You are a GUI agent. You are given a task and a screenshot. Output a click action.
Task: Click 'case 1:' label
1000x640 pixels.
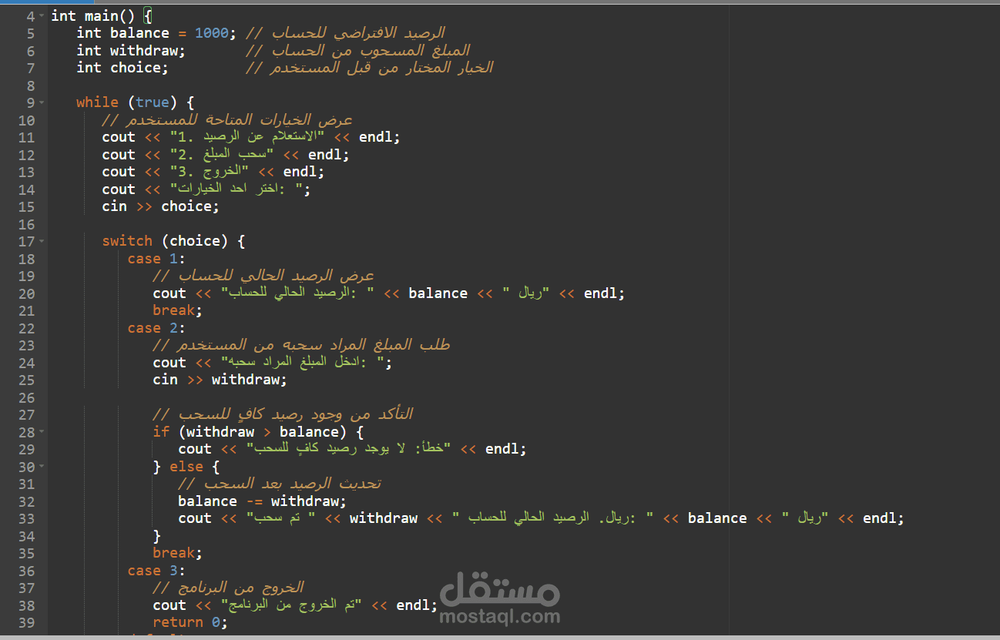(x=156, y=259)
